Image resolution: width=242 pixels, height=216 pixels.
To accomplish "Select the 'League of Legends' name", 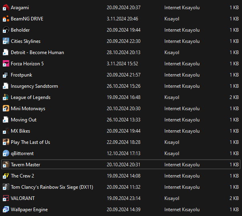I will click(x=30, y=97).
